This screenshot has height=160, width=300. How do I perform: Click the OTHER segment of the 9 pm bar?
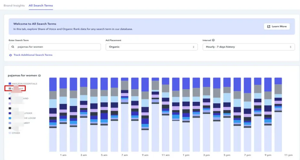point(268,139)
